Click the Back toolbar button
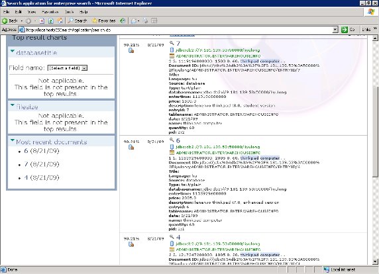This screenshot has width=379, height=274. (10, 21)
